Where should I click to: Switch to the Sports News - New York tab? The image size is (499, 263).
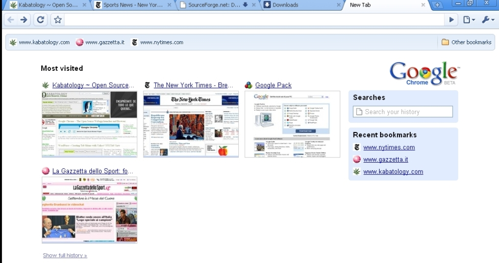click(133, 5)
